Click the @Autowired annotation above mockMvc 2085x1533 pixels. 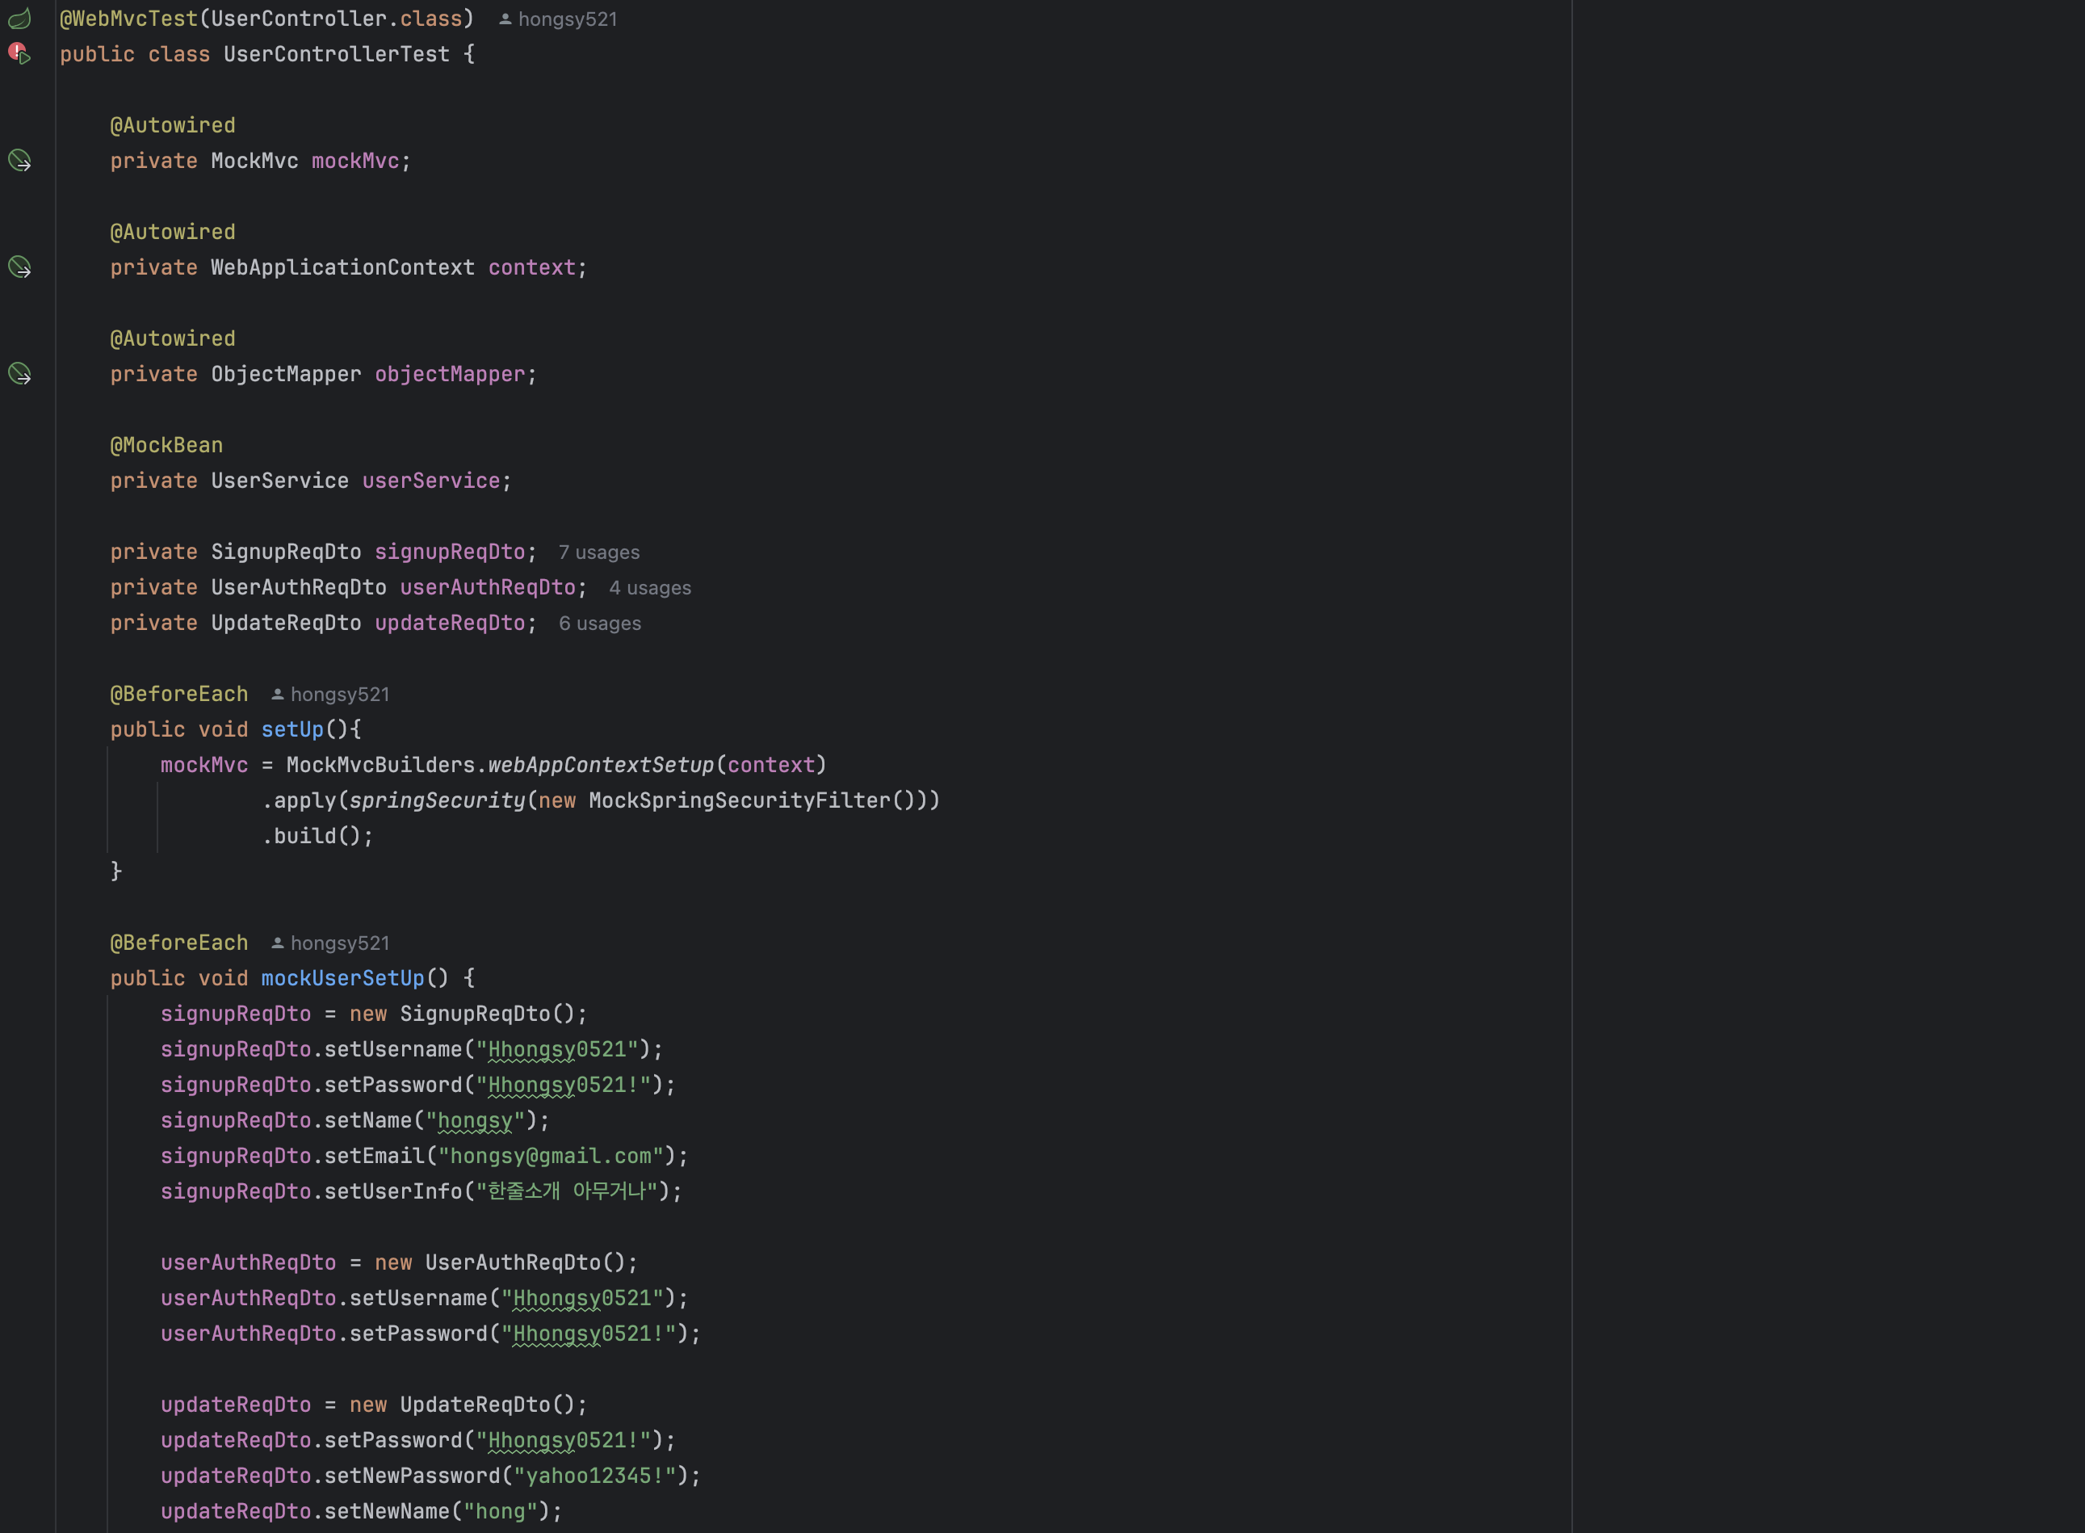[174, 126]
